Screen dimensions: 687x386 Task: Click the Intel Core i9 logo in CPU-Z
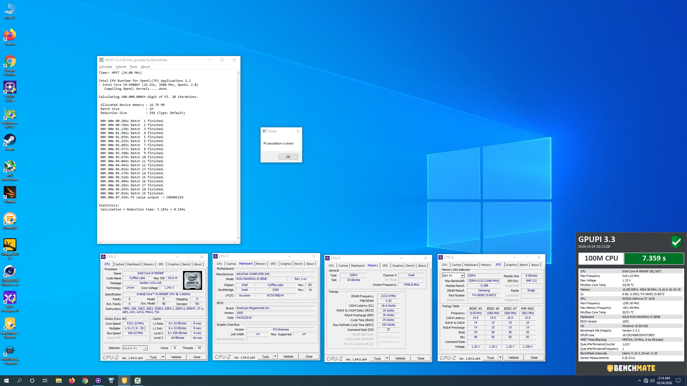[192, 280]
